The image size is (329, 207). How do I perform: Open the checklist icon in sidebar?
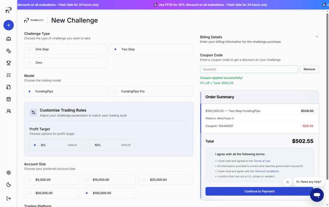click(9, 75)
